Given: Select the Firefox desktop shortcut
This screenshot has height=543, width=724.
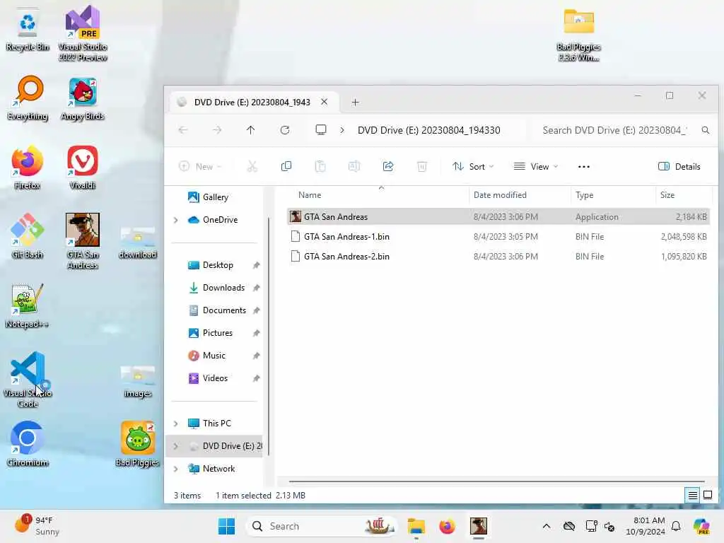Looking at the screenshot, I should pyautogui.click(x=28, y=167).
